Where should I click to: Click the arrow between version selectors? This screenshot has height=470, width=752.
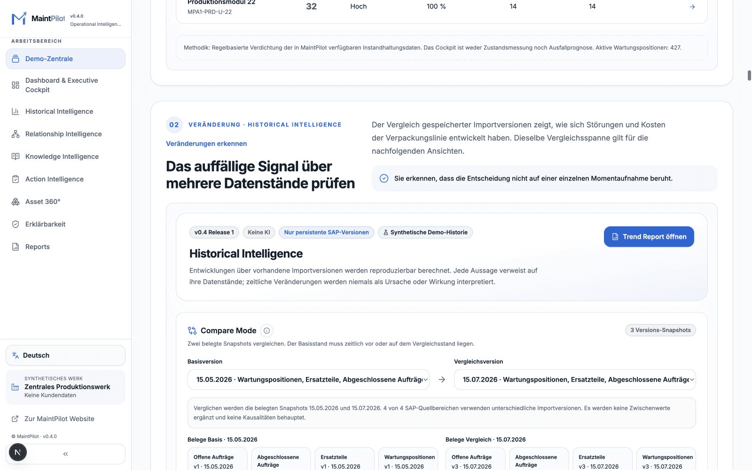(x=442, y=379)
